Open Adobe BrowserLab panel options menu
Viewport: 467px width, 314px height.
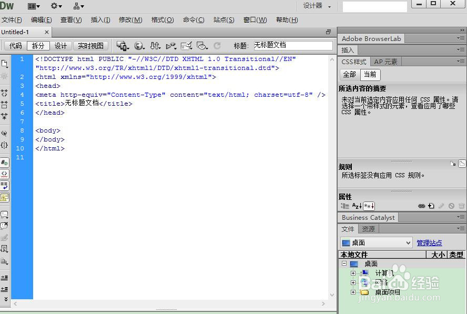tap(461, 38)
